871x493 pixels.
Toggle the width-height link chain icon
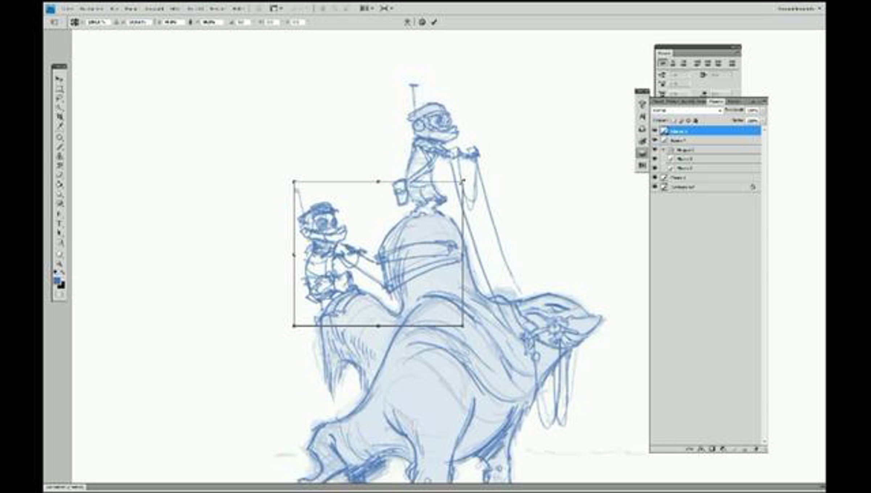tap(190, 22)
